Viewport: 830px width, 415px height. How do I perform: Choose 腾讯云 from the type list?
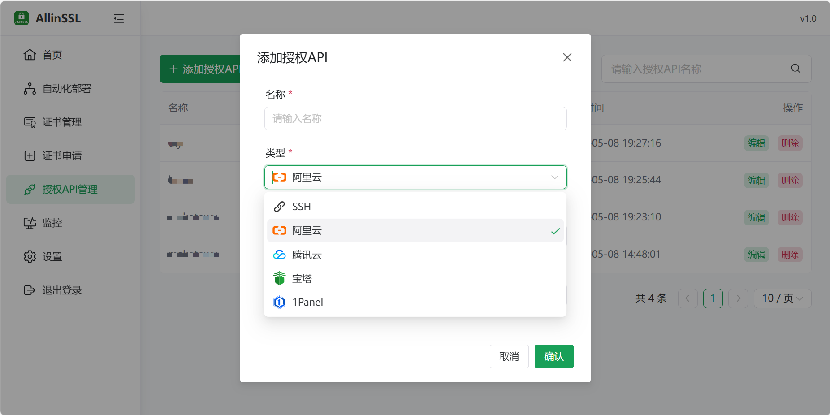(415, 255)
